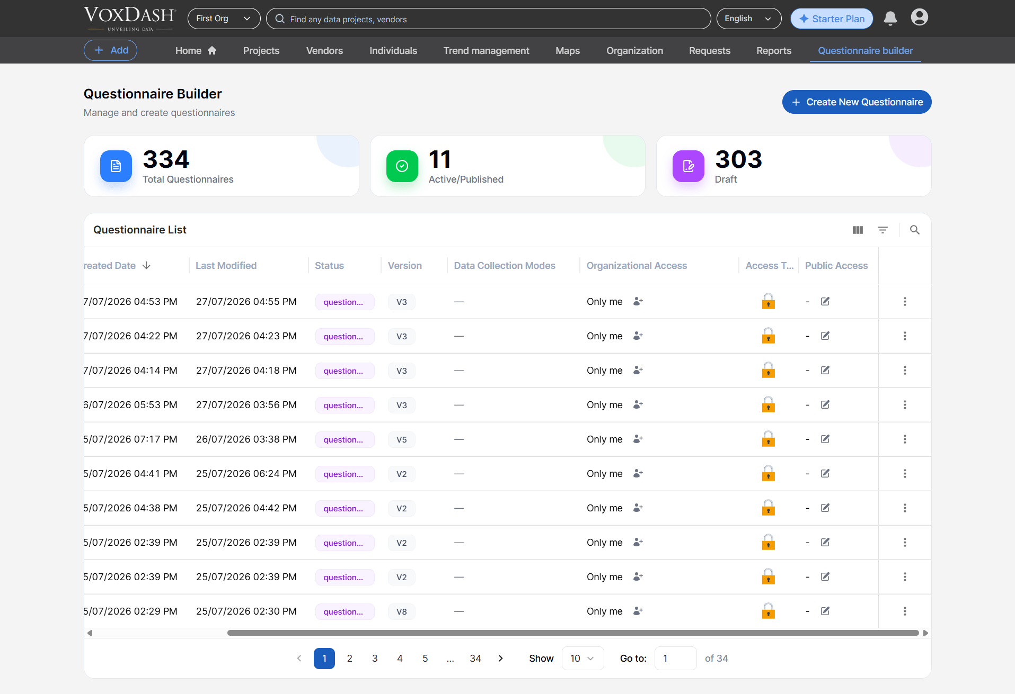
Task: Click Create New Questionnaire button
Action: coord(857,102)
